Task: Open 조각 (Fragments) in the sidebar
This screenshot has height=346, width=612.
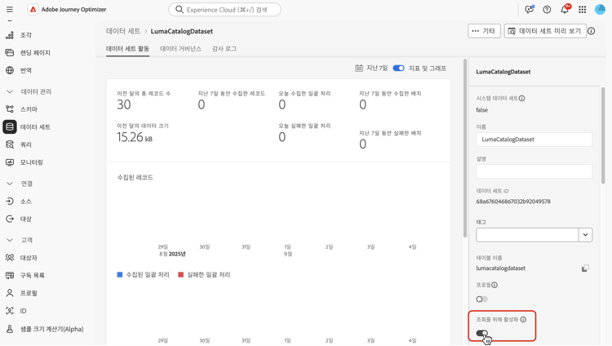Action: [26, 35]
